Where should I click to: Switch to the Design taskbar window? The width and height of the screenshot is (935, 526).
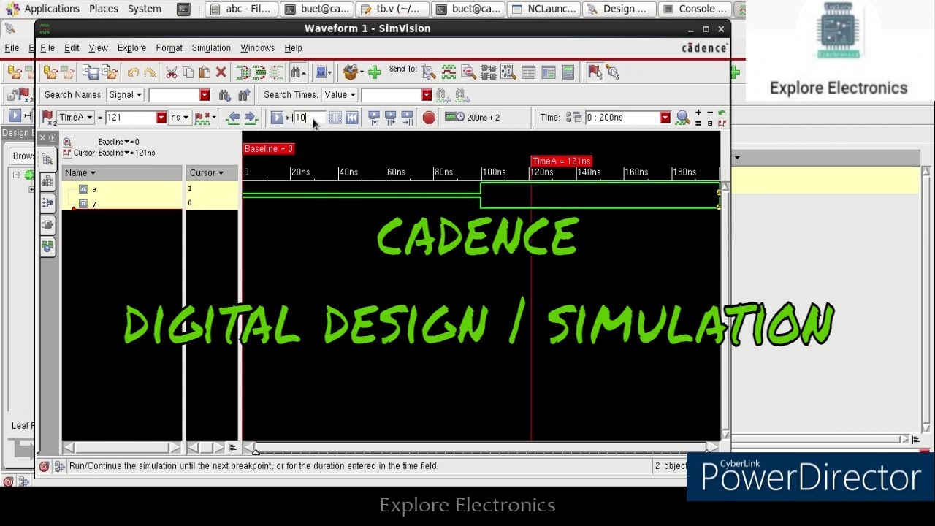pyautogui.click(x=619, y=9)
